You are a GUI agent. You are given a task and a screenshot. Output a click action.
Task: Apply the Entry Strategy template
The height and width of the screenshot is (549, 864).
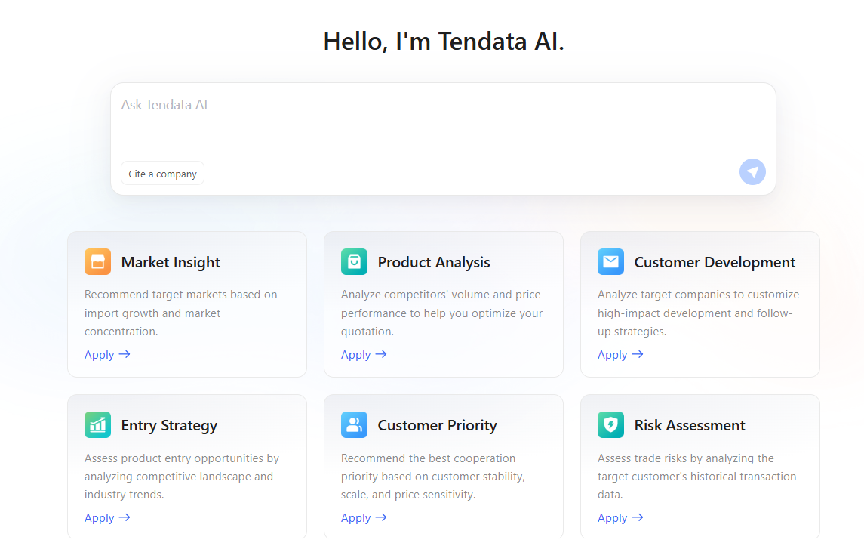click(107, 517)
